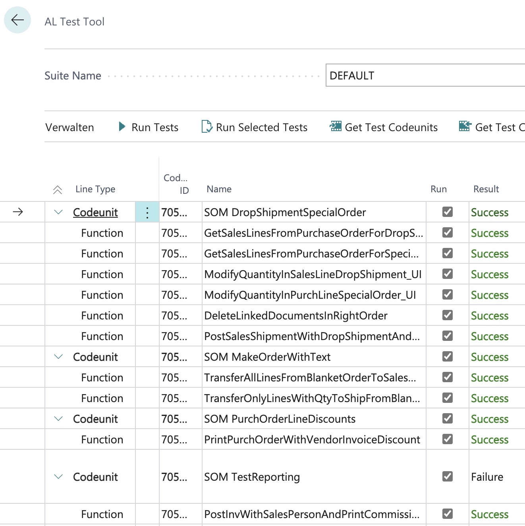
Task: Toggle Run checkbox for SOM TestReporting
Action: click(448, 476)
